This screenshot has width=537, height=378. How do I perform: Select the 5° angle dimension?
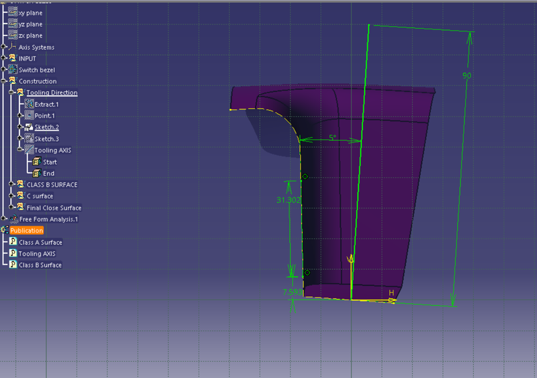tap(332, 137)
